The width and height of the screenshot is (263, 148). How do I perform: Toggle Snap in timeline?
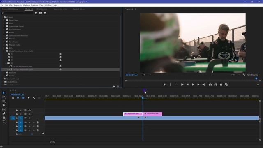[18, 98]
